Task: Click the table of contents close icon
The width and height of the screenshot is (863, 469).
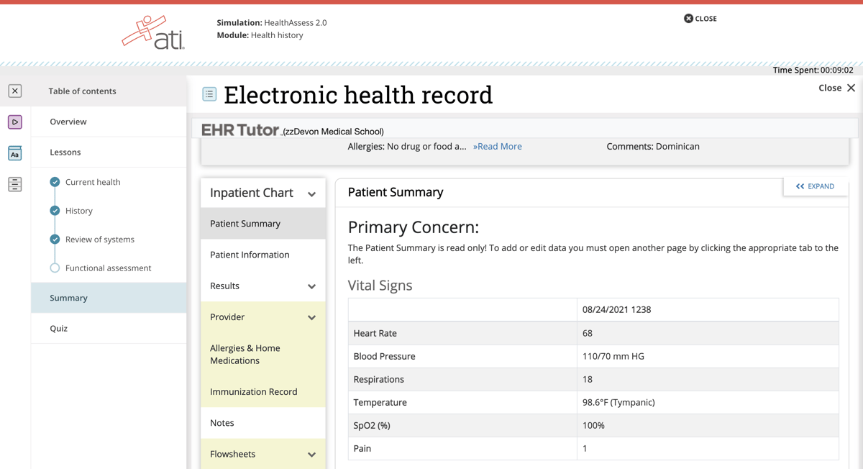Action: coord(14,91)
